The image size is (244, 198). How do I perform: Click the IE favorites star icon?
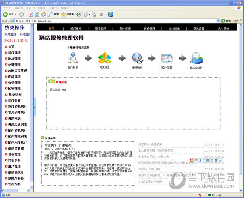pyautogui.click(x=63, y=14)
